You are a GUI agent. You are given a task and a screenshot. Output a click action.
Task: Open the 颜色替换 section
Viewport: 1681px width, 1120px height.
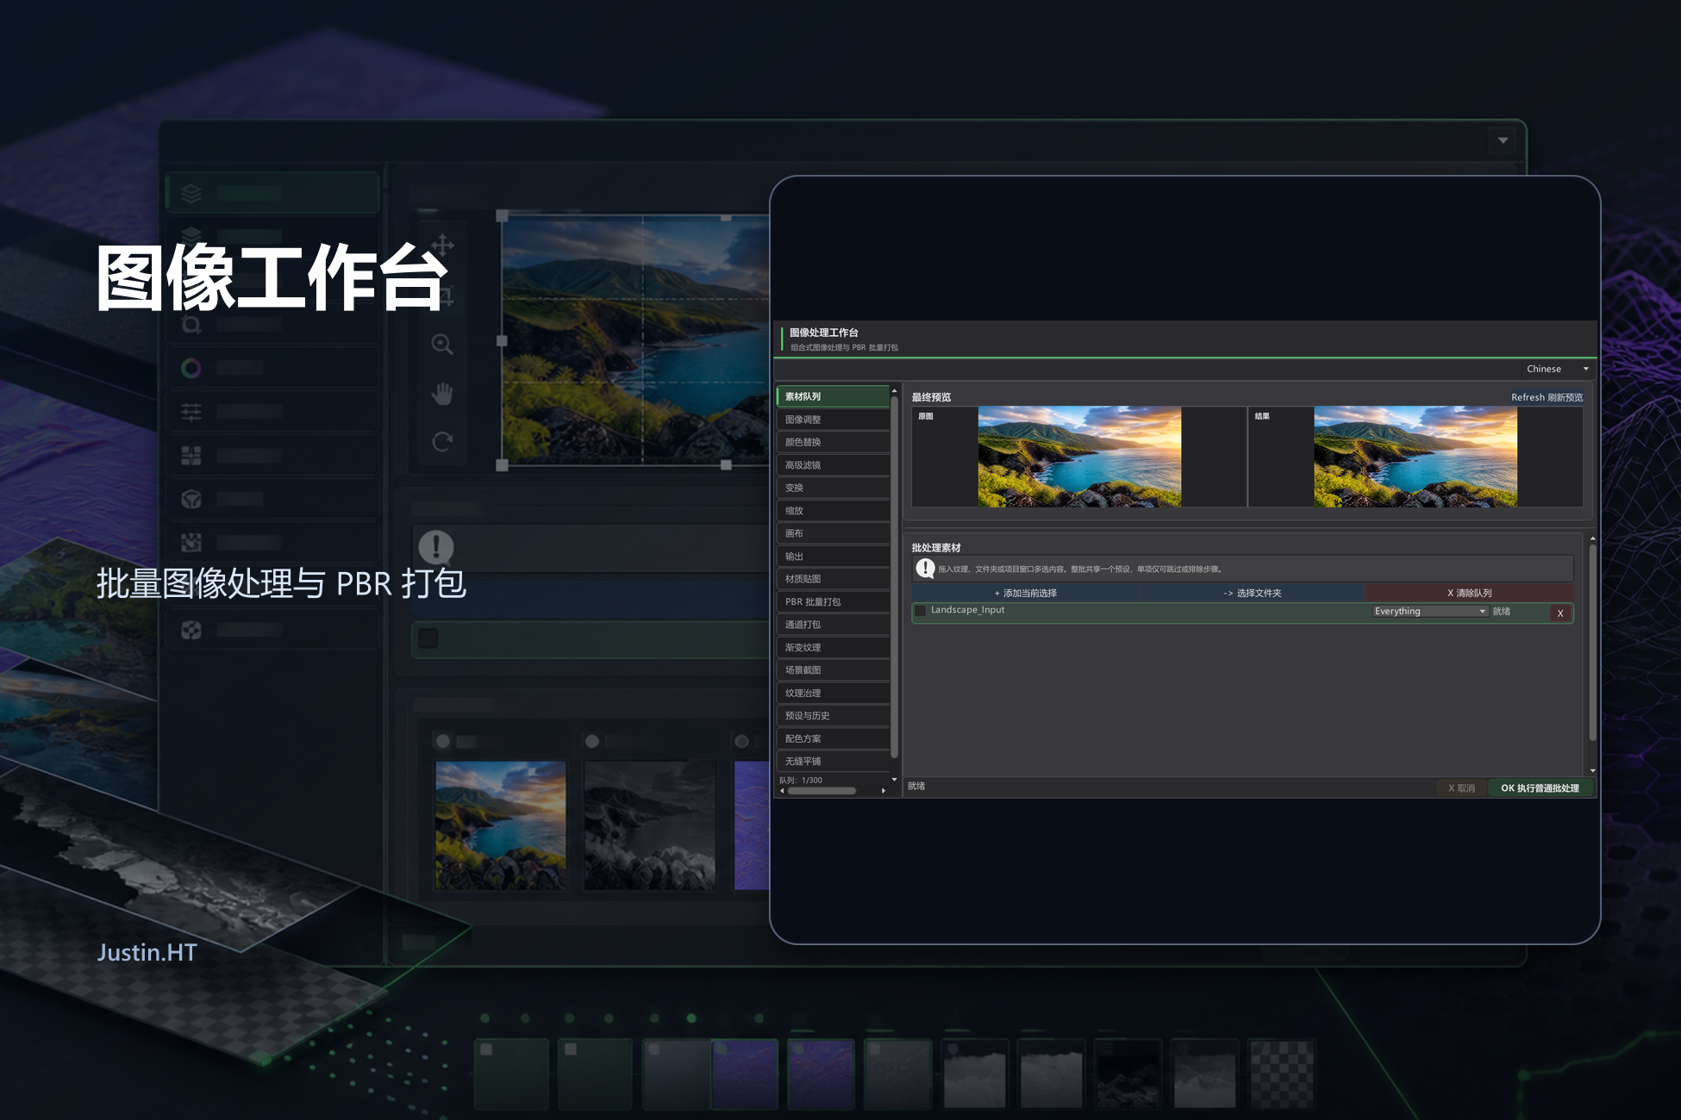[x=833, y=442]
